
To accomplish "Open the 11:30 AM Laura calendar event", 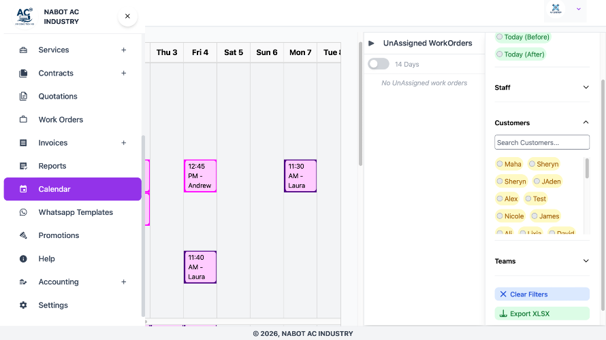I will point(300,176).
